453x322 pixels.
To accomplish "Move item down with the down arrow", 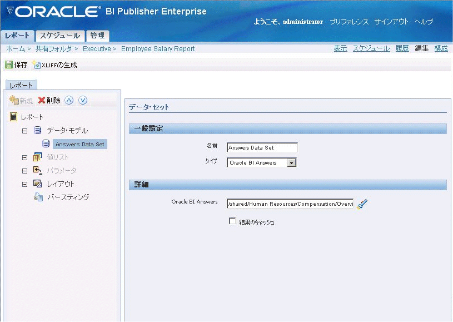I will click(x=83, y=100).
